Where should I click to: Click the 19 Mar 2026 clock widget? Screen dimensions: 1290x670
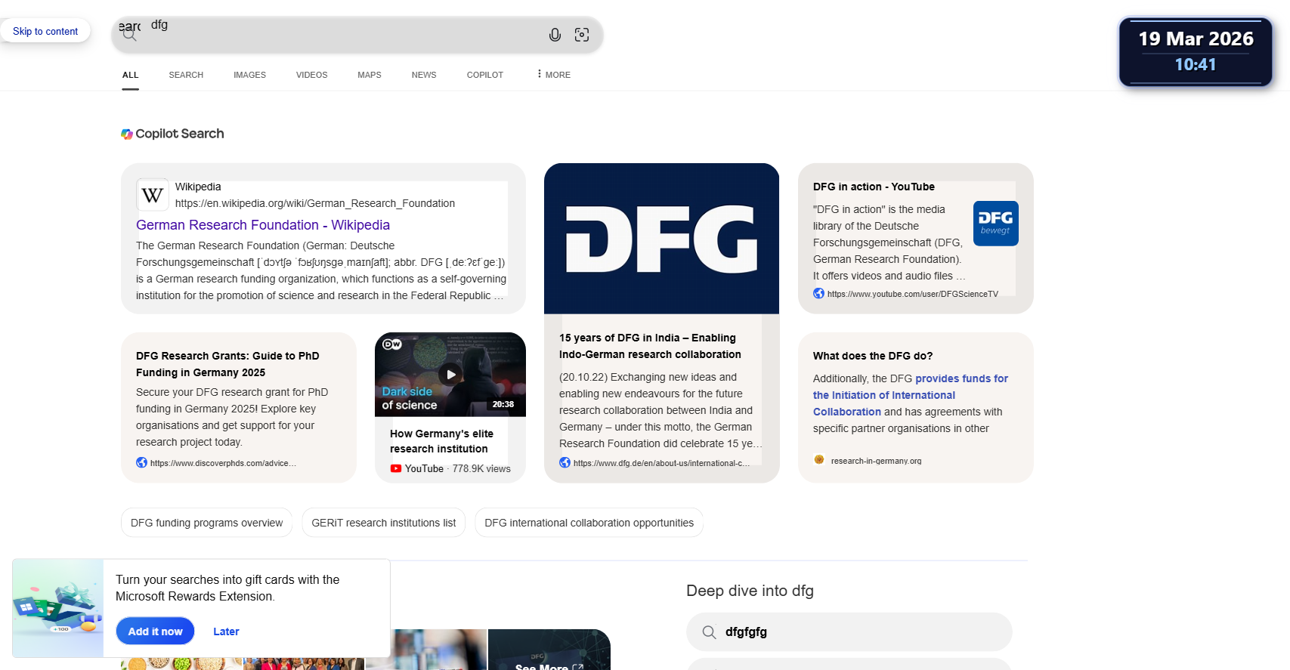click(x=1196, y=51)
